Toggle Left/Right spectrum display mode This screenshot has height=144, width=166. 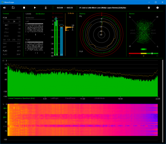[x=54, y=98]
